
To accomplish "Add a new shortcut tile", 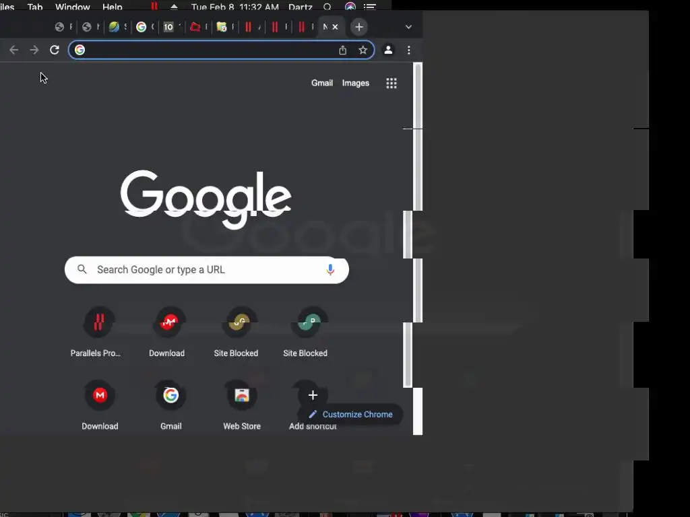I will (313, 395).
